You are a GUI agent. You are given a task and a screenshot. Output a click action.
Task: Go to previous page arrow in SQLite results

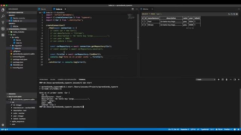click(x=187, y=28)
